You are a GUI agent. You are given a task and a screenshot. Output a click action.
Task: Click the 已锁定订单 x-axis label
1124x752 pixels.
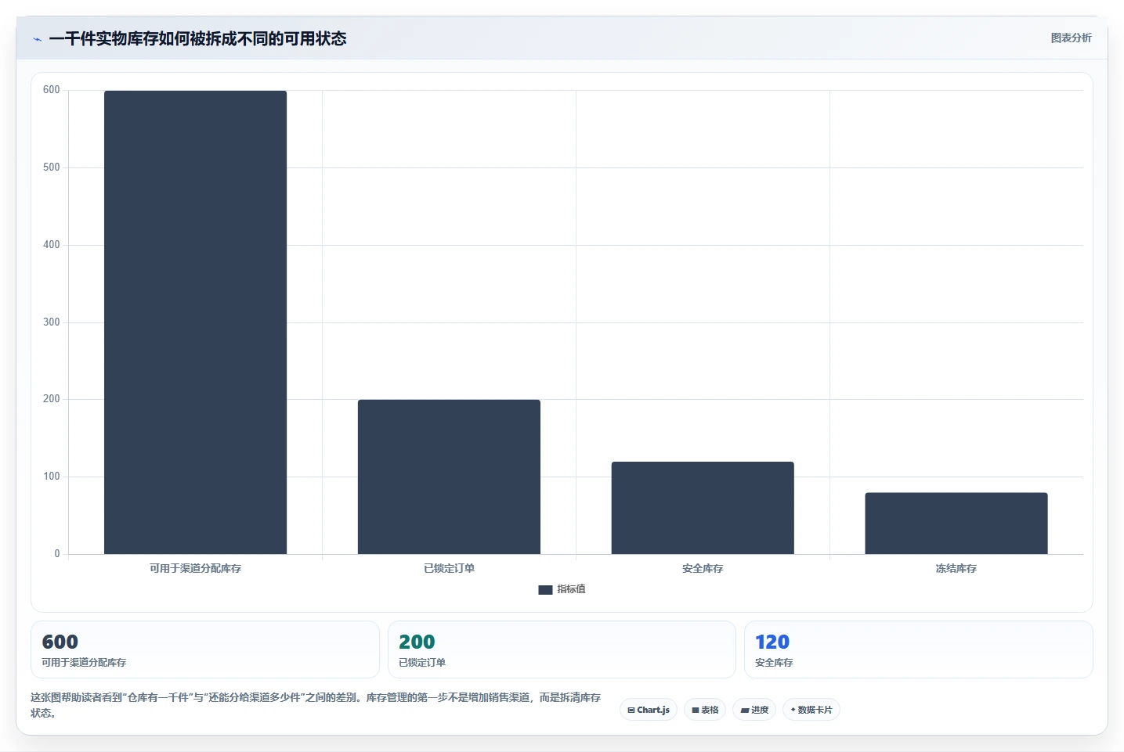coord(449,569)
